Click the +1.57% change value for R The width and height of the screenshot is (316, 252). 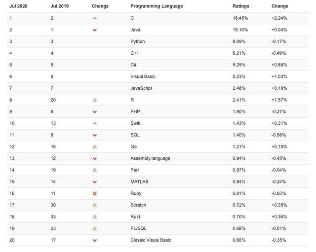(279, 100)
